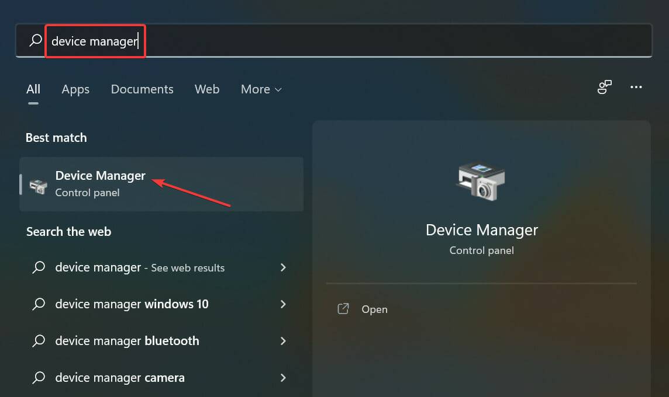Click the Open icon beside Open label
The image size is (669, 397).
[343, 309]
